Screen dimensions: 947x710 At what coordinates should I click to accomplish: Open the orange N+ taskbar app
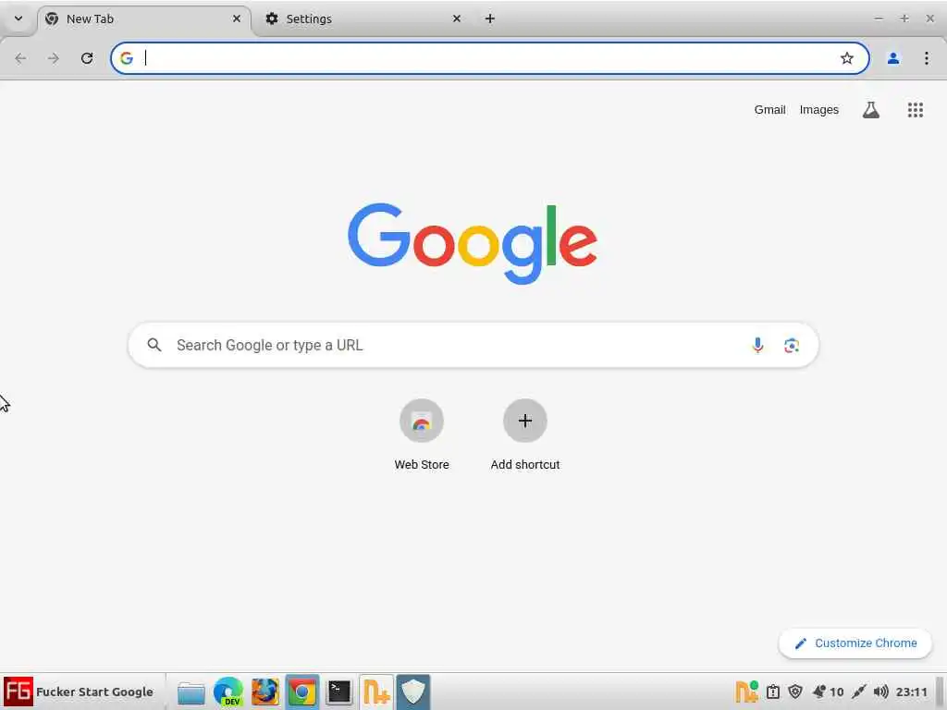click(376, 692)
